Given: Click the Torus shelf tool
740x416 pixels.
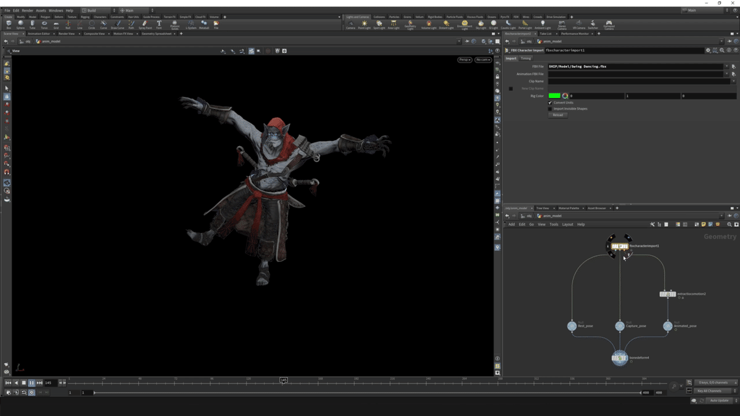Looking at the screenshot, I should click(44, 24).
